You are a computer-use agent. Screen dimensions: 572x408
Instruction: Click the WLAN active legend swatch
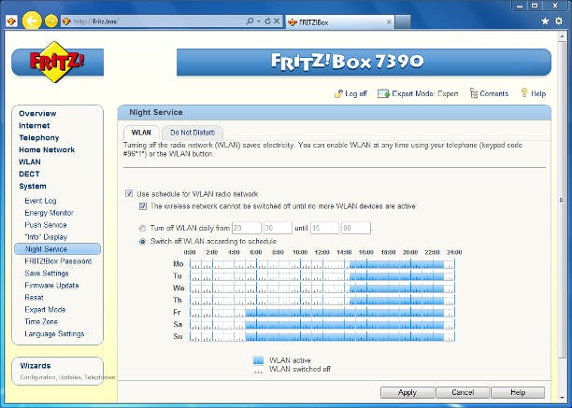pos(258,360)
